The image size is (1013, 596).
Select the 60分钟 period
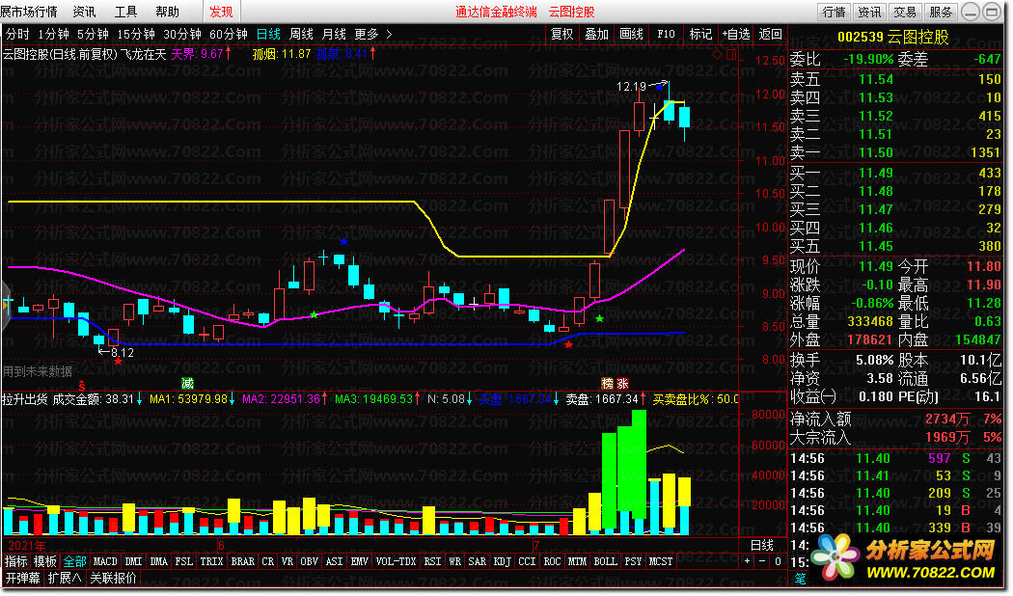(x=229, y=34)
